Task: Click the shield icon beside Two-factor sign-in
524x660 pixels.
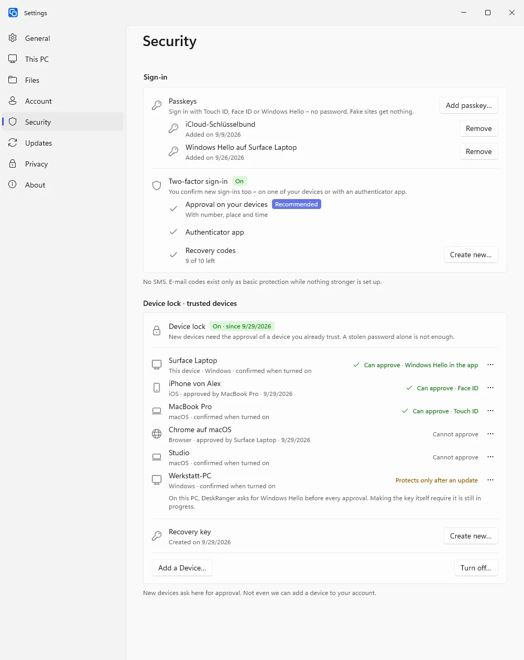Action: tap(157, 186)
